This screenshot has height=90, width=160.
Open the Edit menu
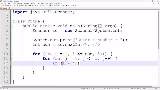pos(5,3)
